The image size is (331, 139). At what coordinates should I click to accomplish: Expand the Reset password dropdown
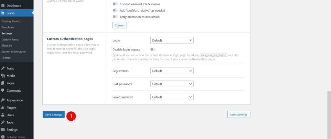172,97
